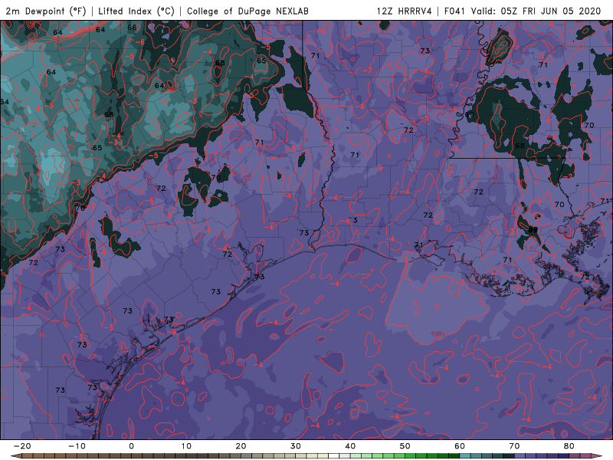Click the "0" color scale label
Viewport: 613px width, 460px height.
coord(131,446)
